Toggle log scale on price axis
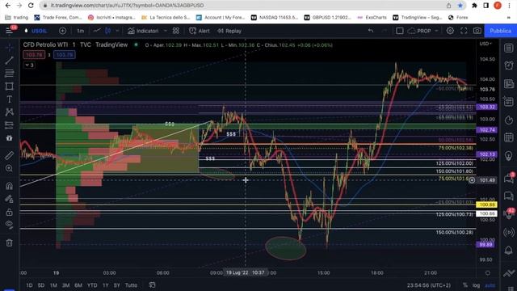 point(476,285)
